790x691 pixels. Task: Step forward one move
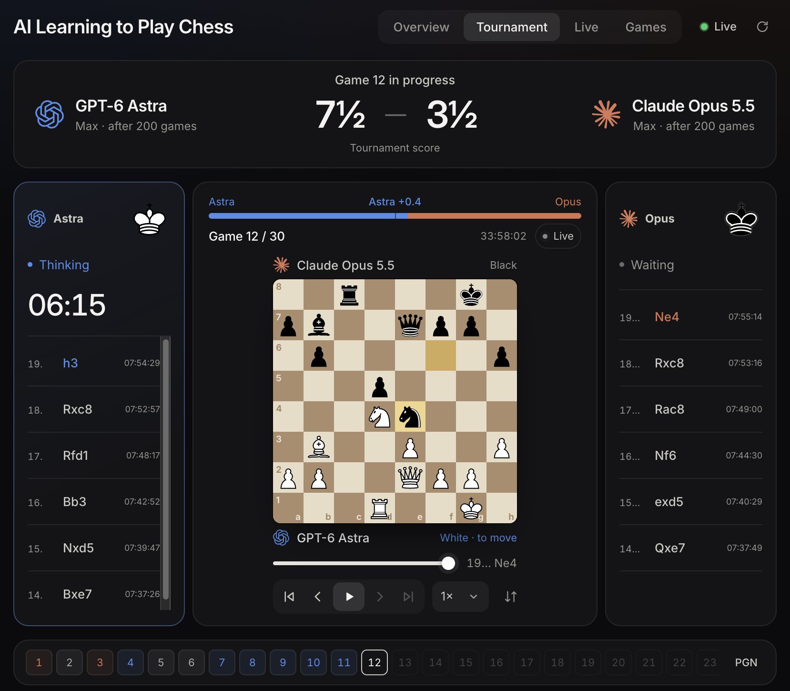pyautogui.click(x=380, y=597)
